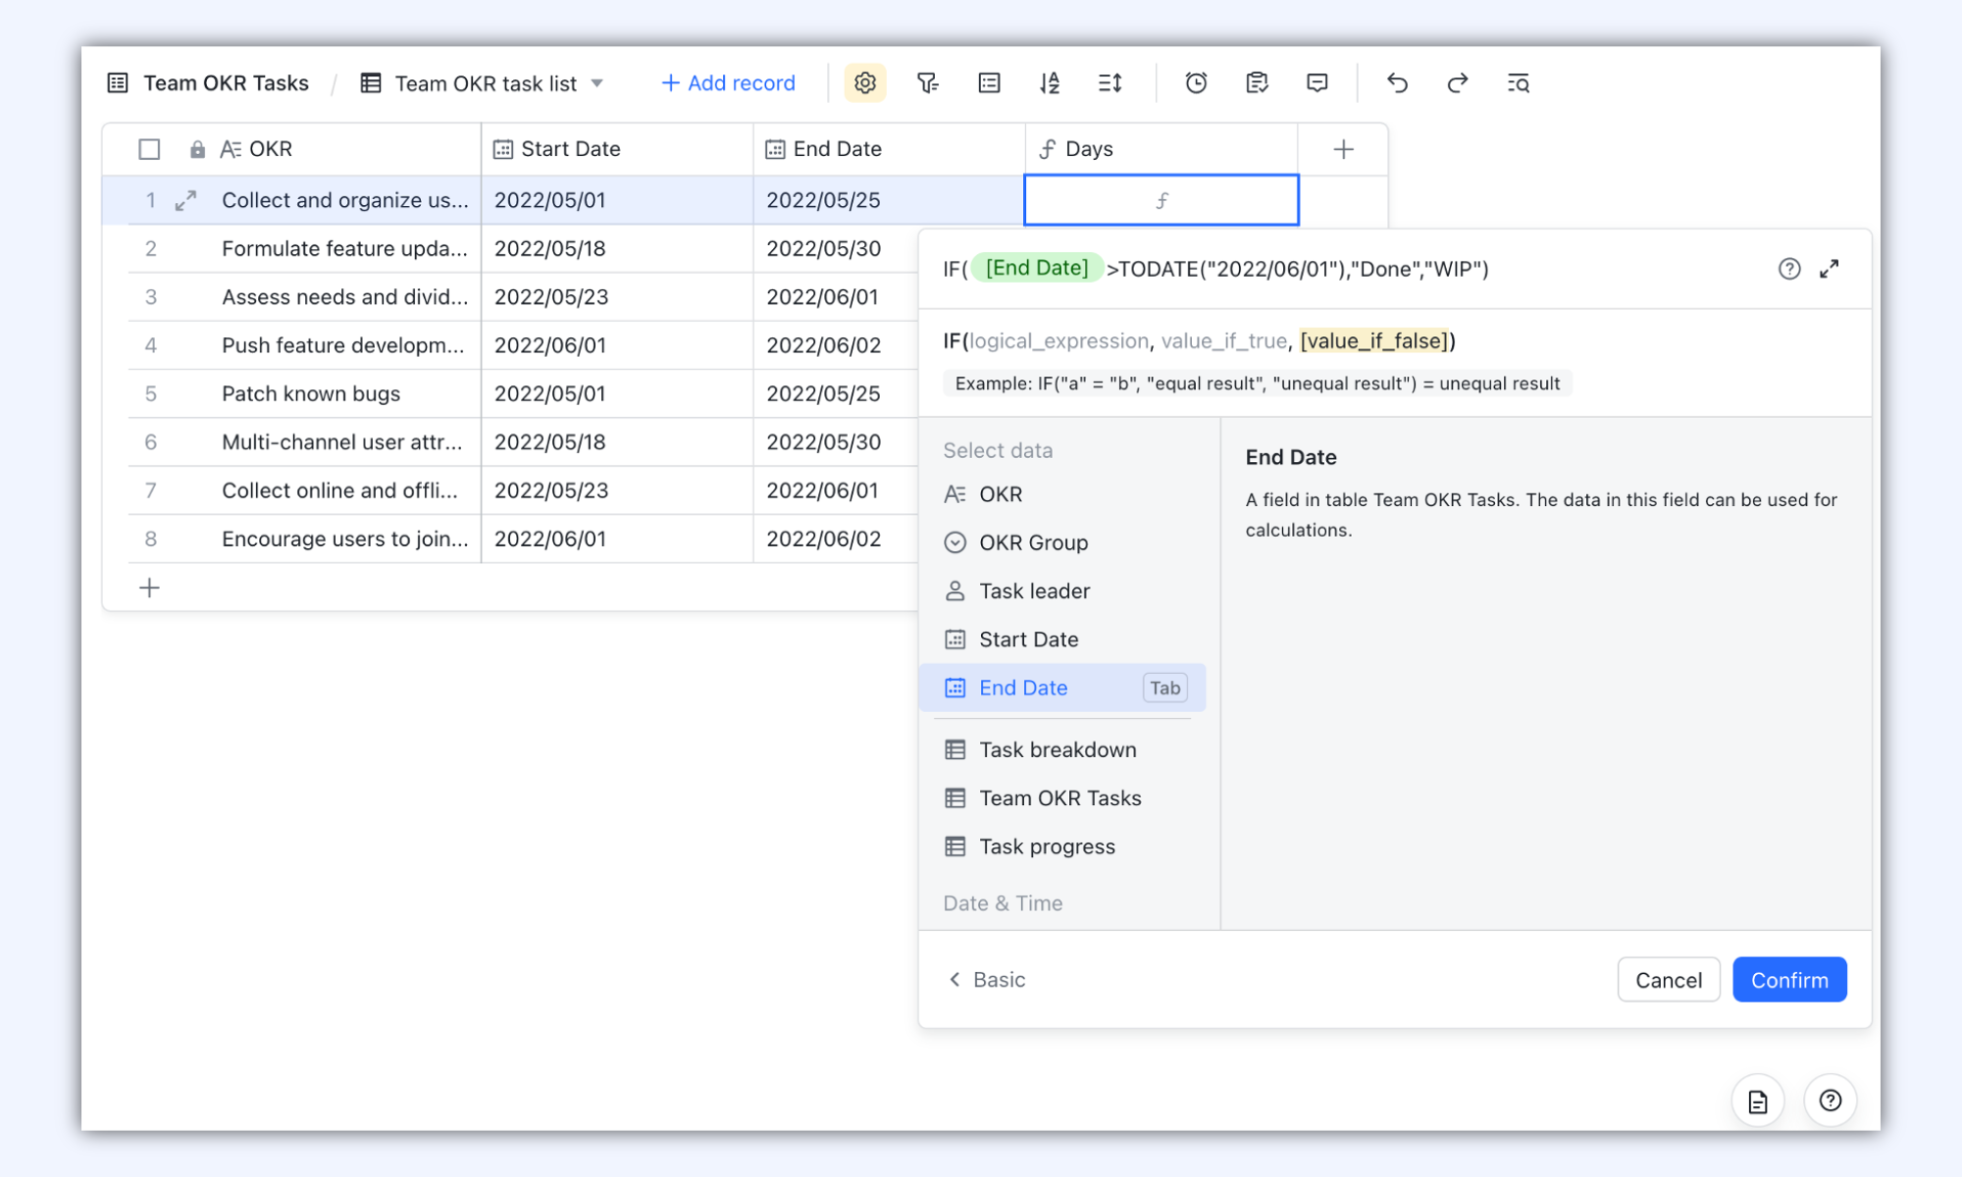Open the help button at bottom right
This screenshot has height=1177, width=1962.
[1831, 1101]
